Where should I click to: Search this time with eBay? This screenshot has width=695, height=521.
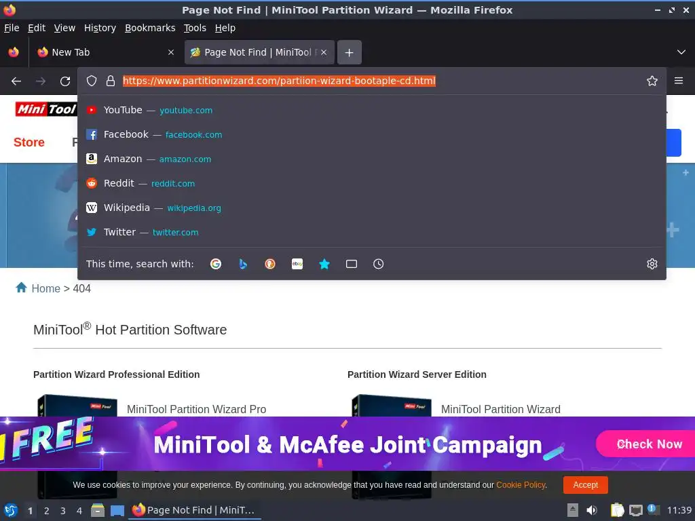(297, 264)
